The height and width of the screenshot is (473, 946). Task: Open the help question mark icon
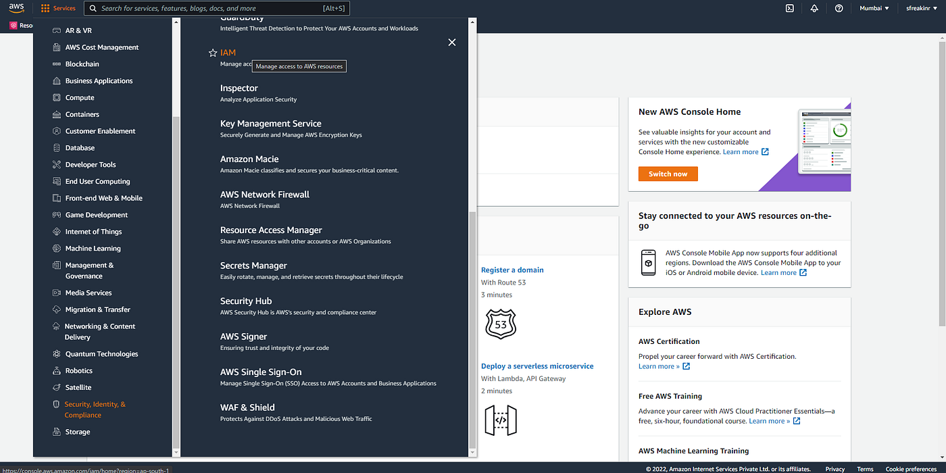(839, 8)
